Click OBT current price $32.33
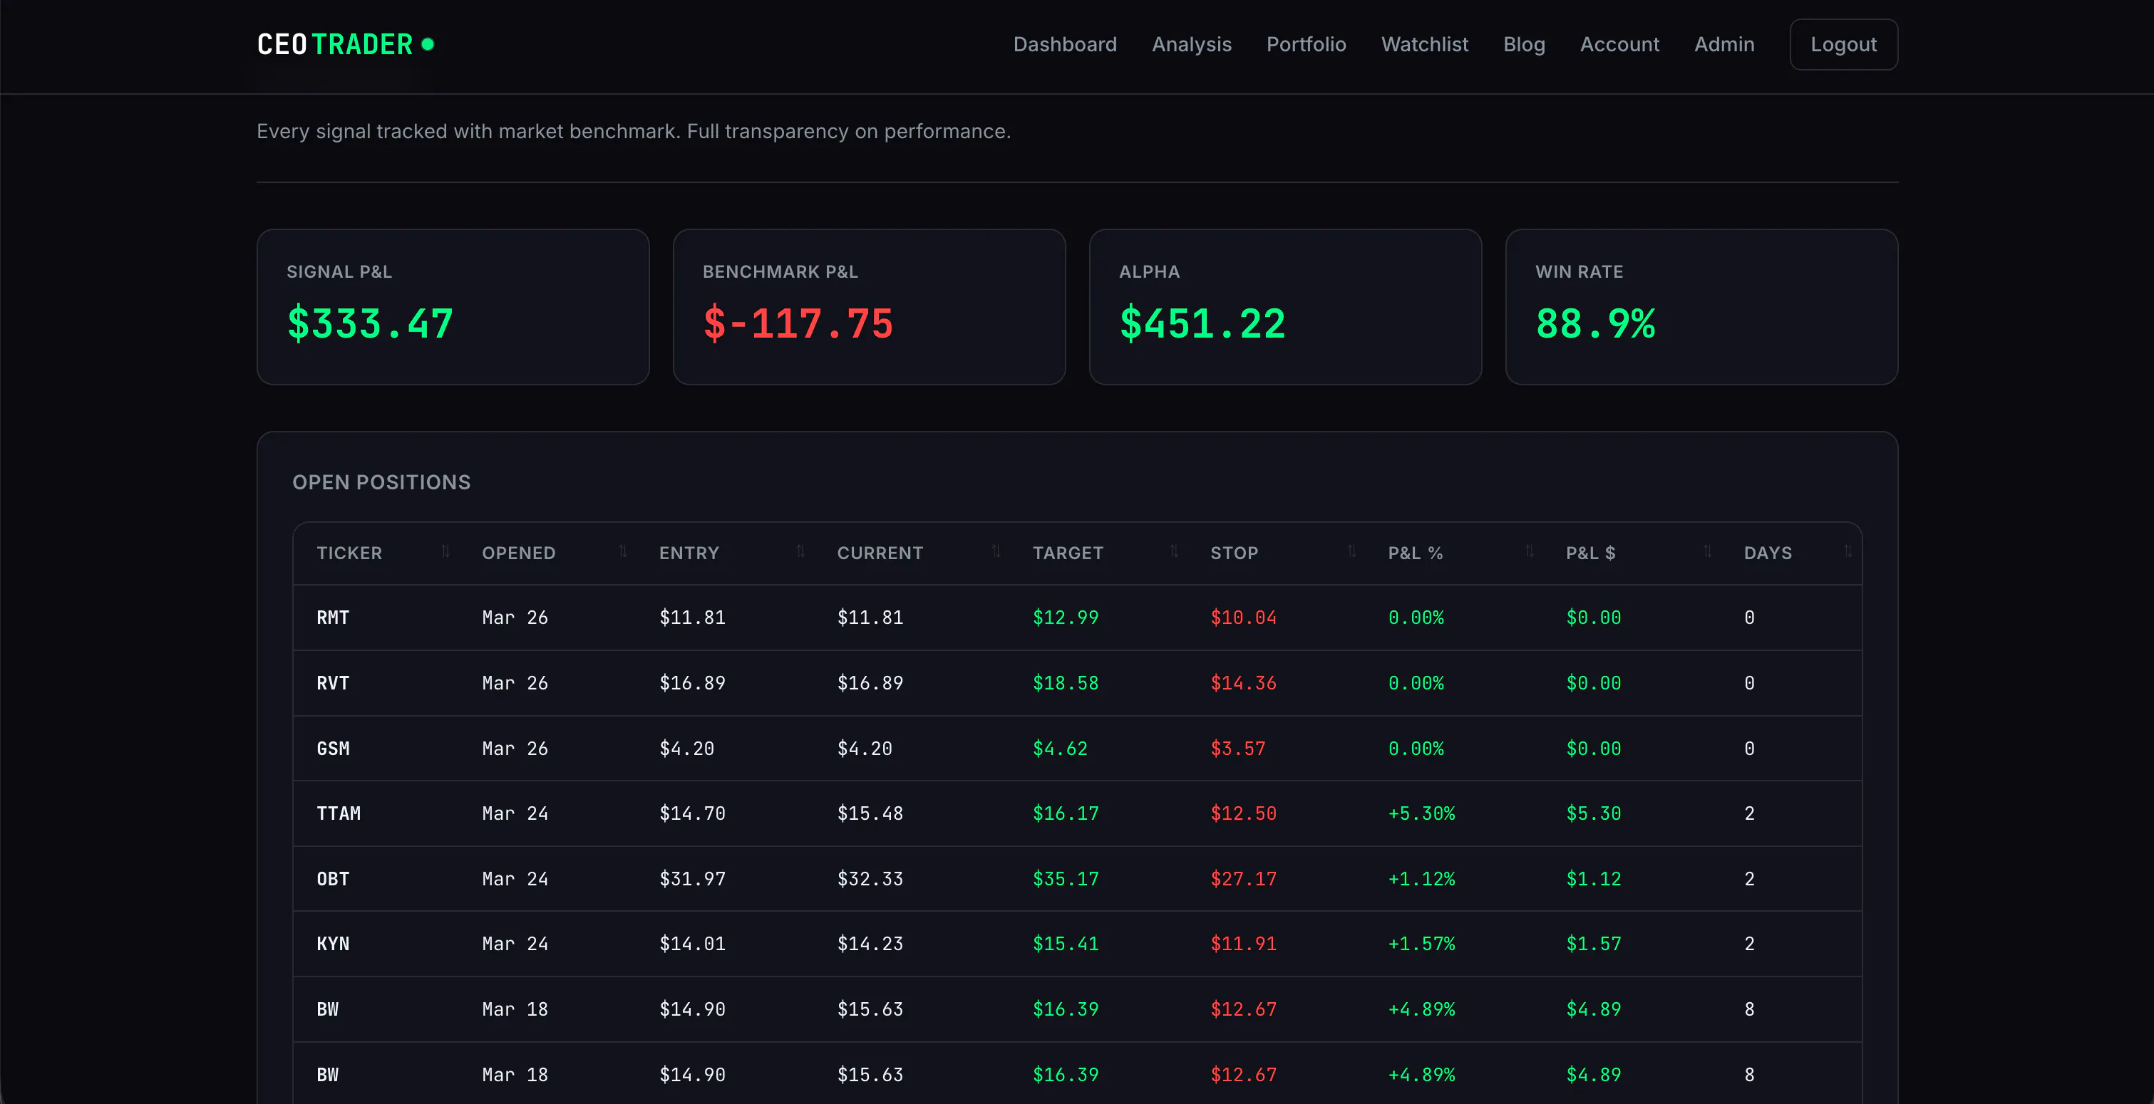2154x1104 pixels. point(870,878)
